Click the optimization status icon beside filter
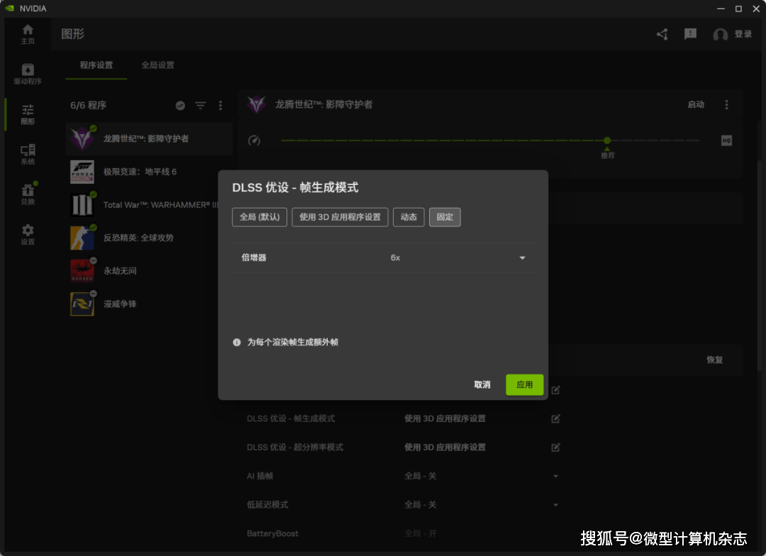The image size is (766, 556). [180, 106]
